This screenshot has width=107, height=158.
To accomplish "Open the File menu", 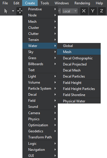I will click(x=5, y=3).
